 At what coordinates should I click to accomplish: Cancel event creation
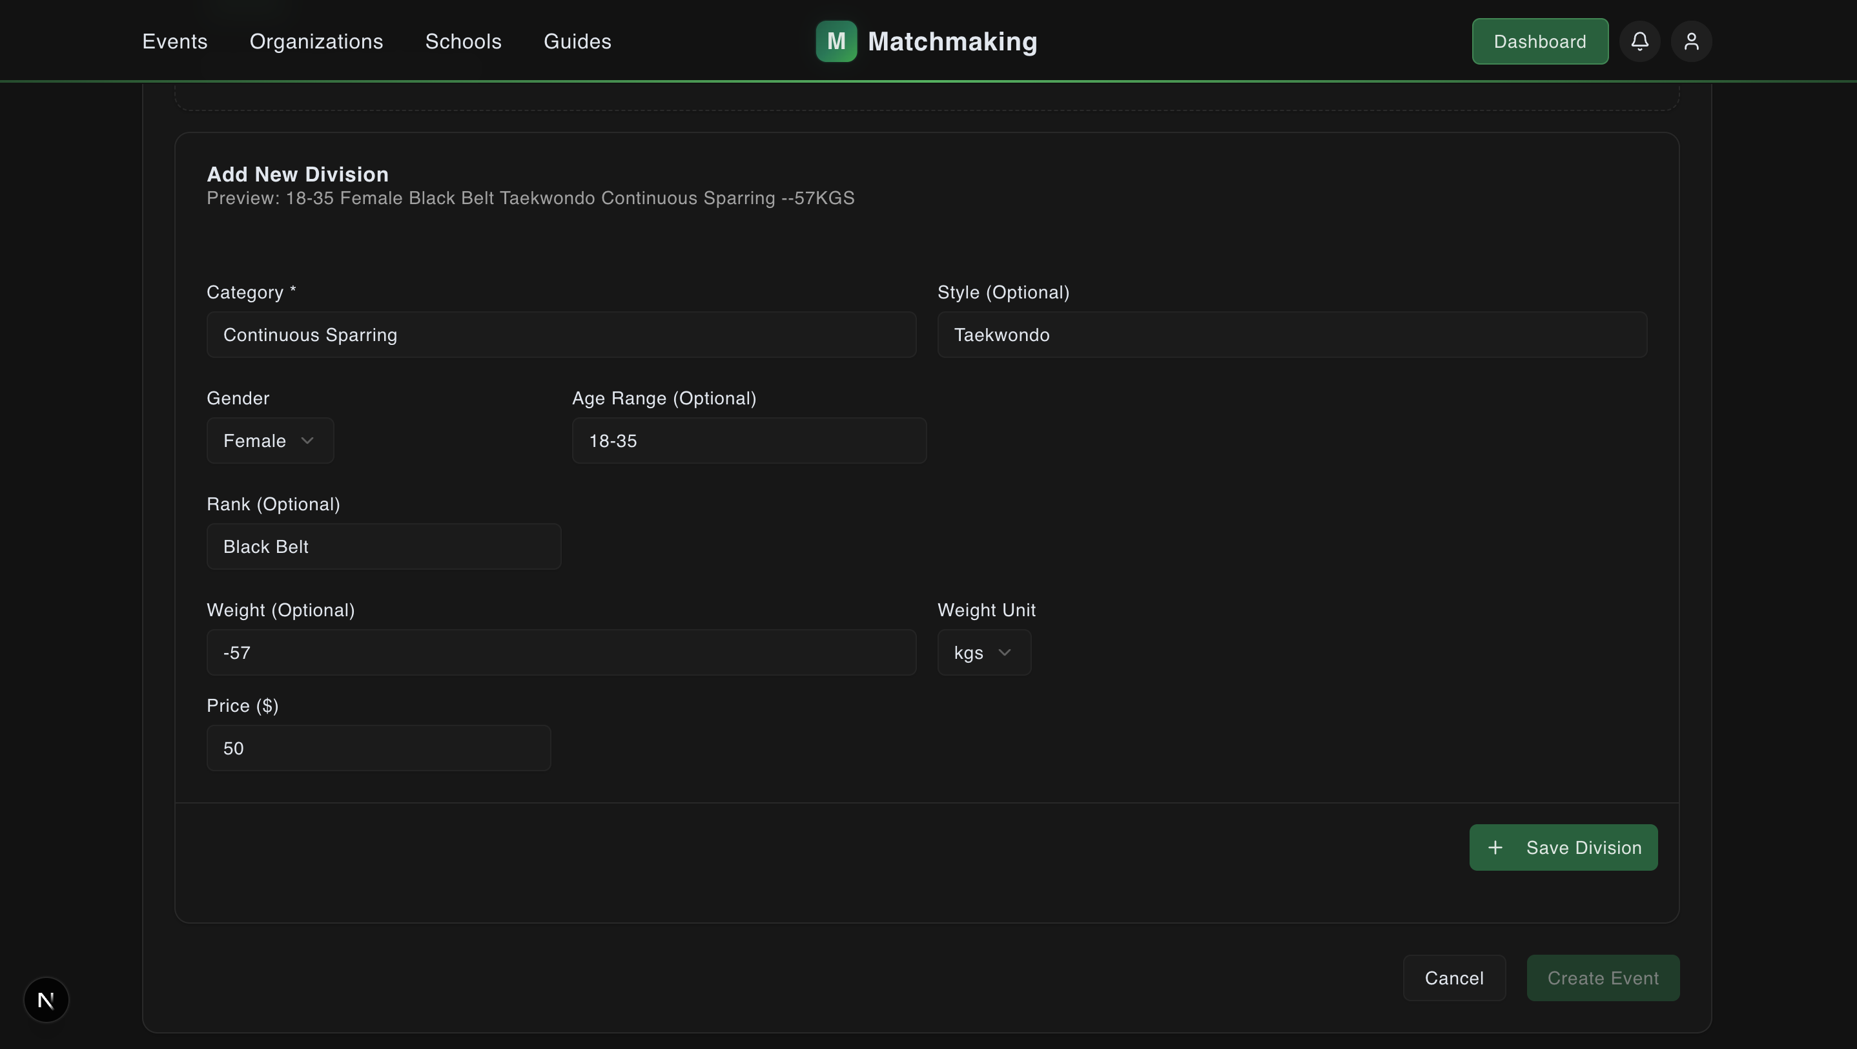(x=1454, y=978)
